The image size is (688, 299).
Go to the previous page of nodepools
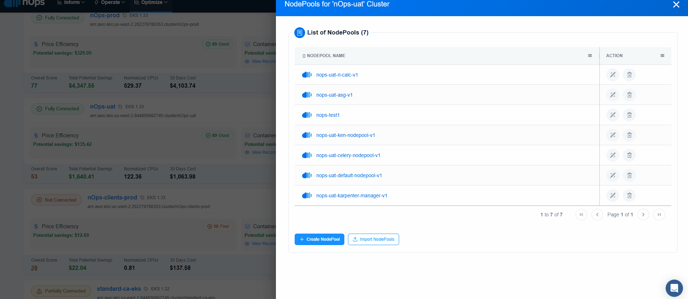coord(597,215)
